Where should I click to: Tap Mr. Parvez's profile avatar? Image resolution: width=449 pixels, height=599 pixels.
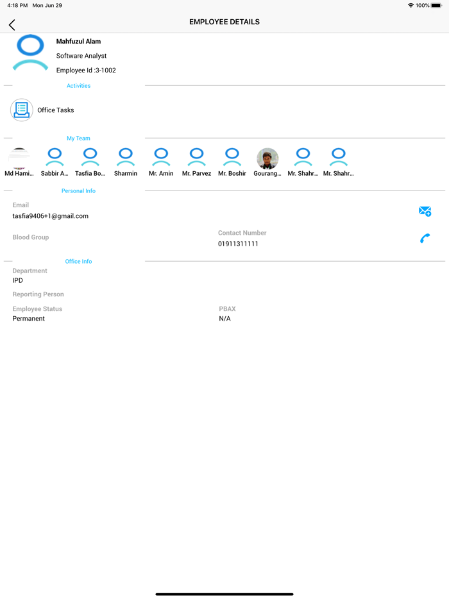coord(196,158)
